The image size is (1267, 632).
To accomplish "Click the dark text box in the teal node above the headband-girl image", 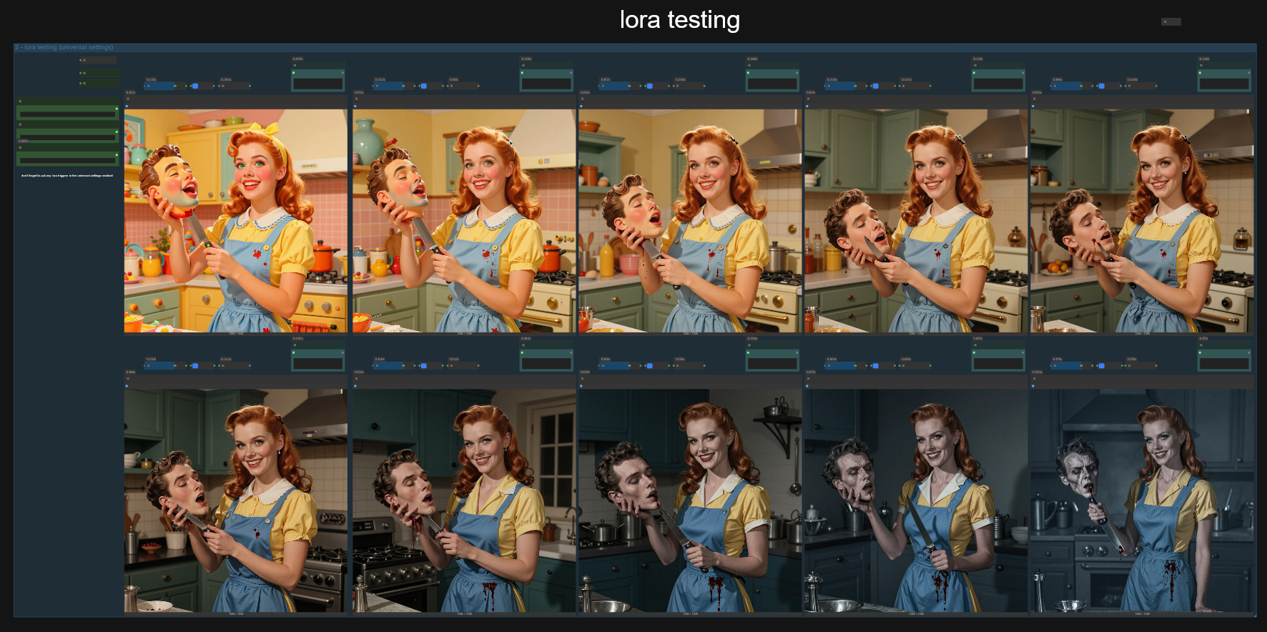I will click(318, 84).
